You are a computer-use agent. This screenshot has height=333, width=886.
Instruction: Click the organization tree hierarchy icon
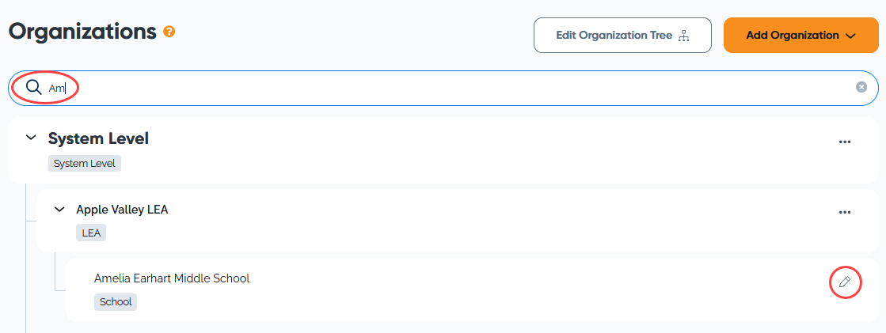(x=684, y=36)
